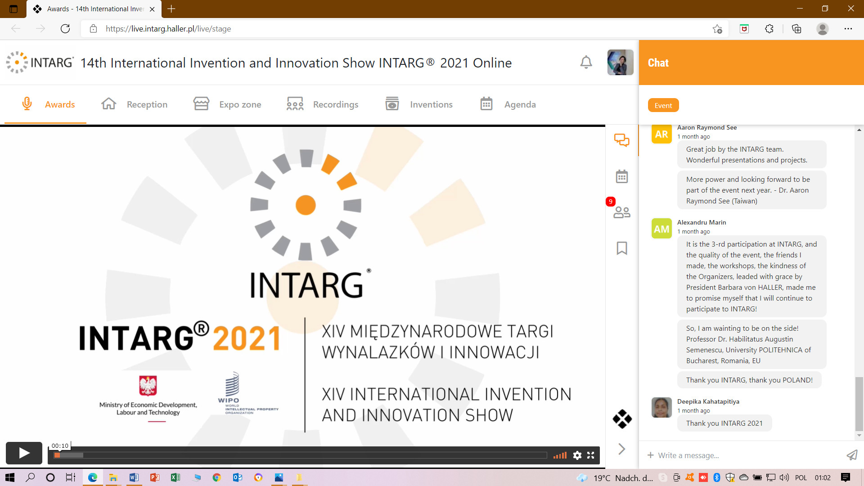
Task: Open a new browser tab
Action: [171, 9]
